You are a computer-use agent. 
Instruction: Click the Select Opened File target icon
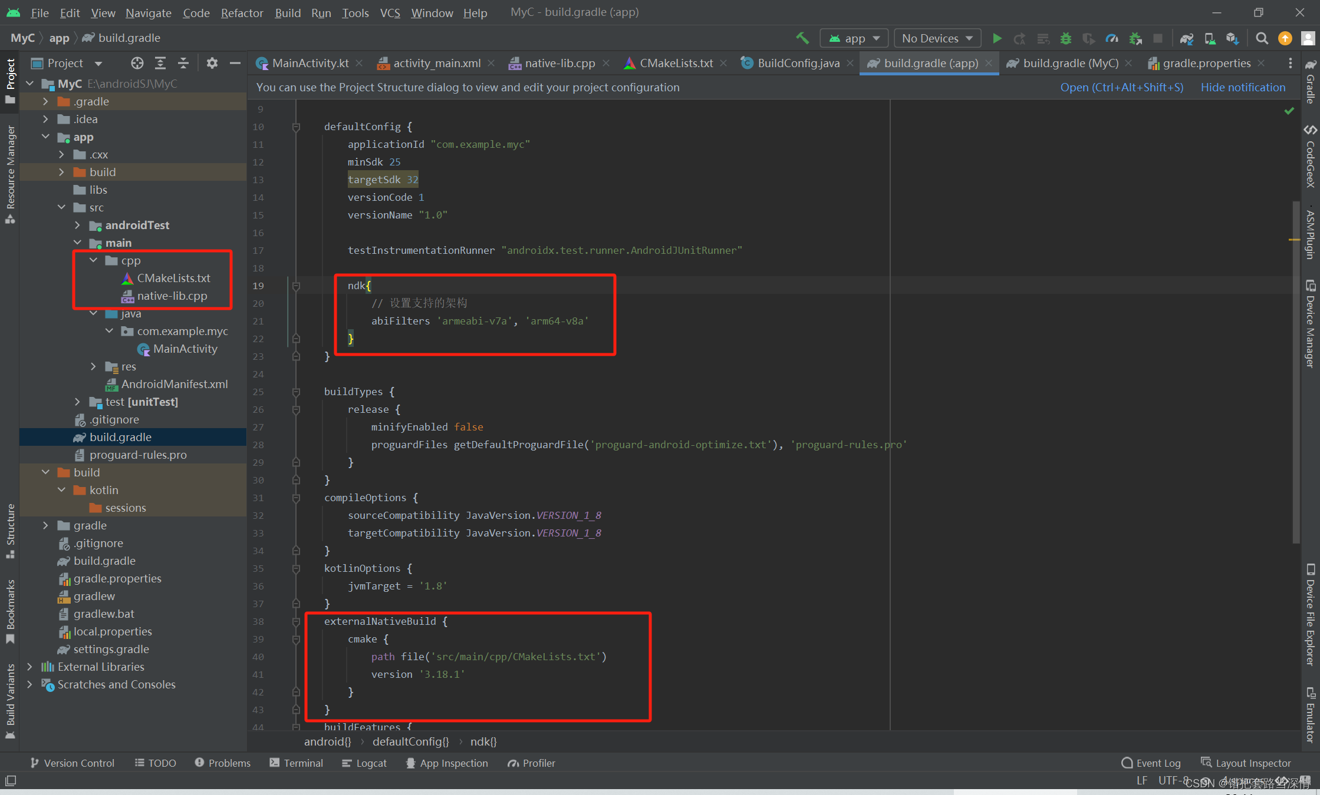pos(137,63)
